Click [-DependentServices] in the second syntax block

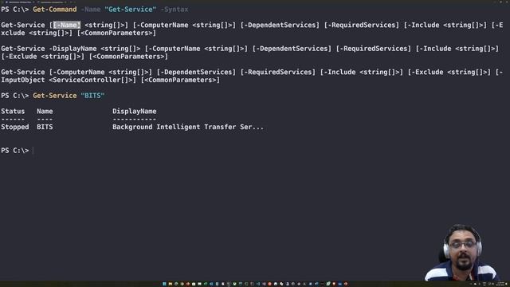click(x=292, y=49)
